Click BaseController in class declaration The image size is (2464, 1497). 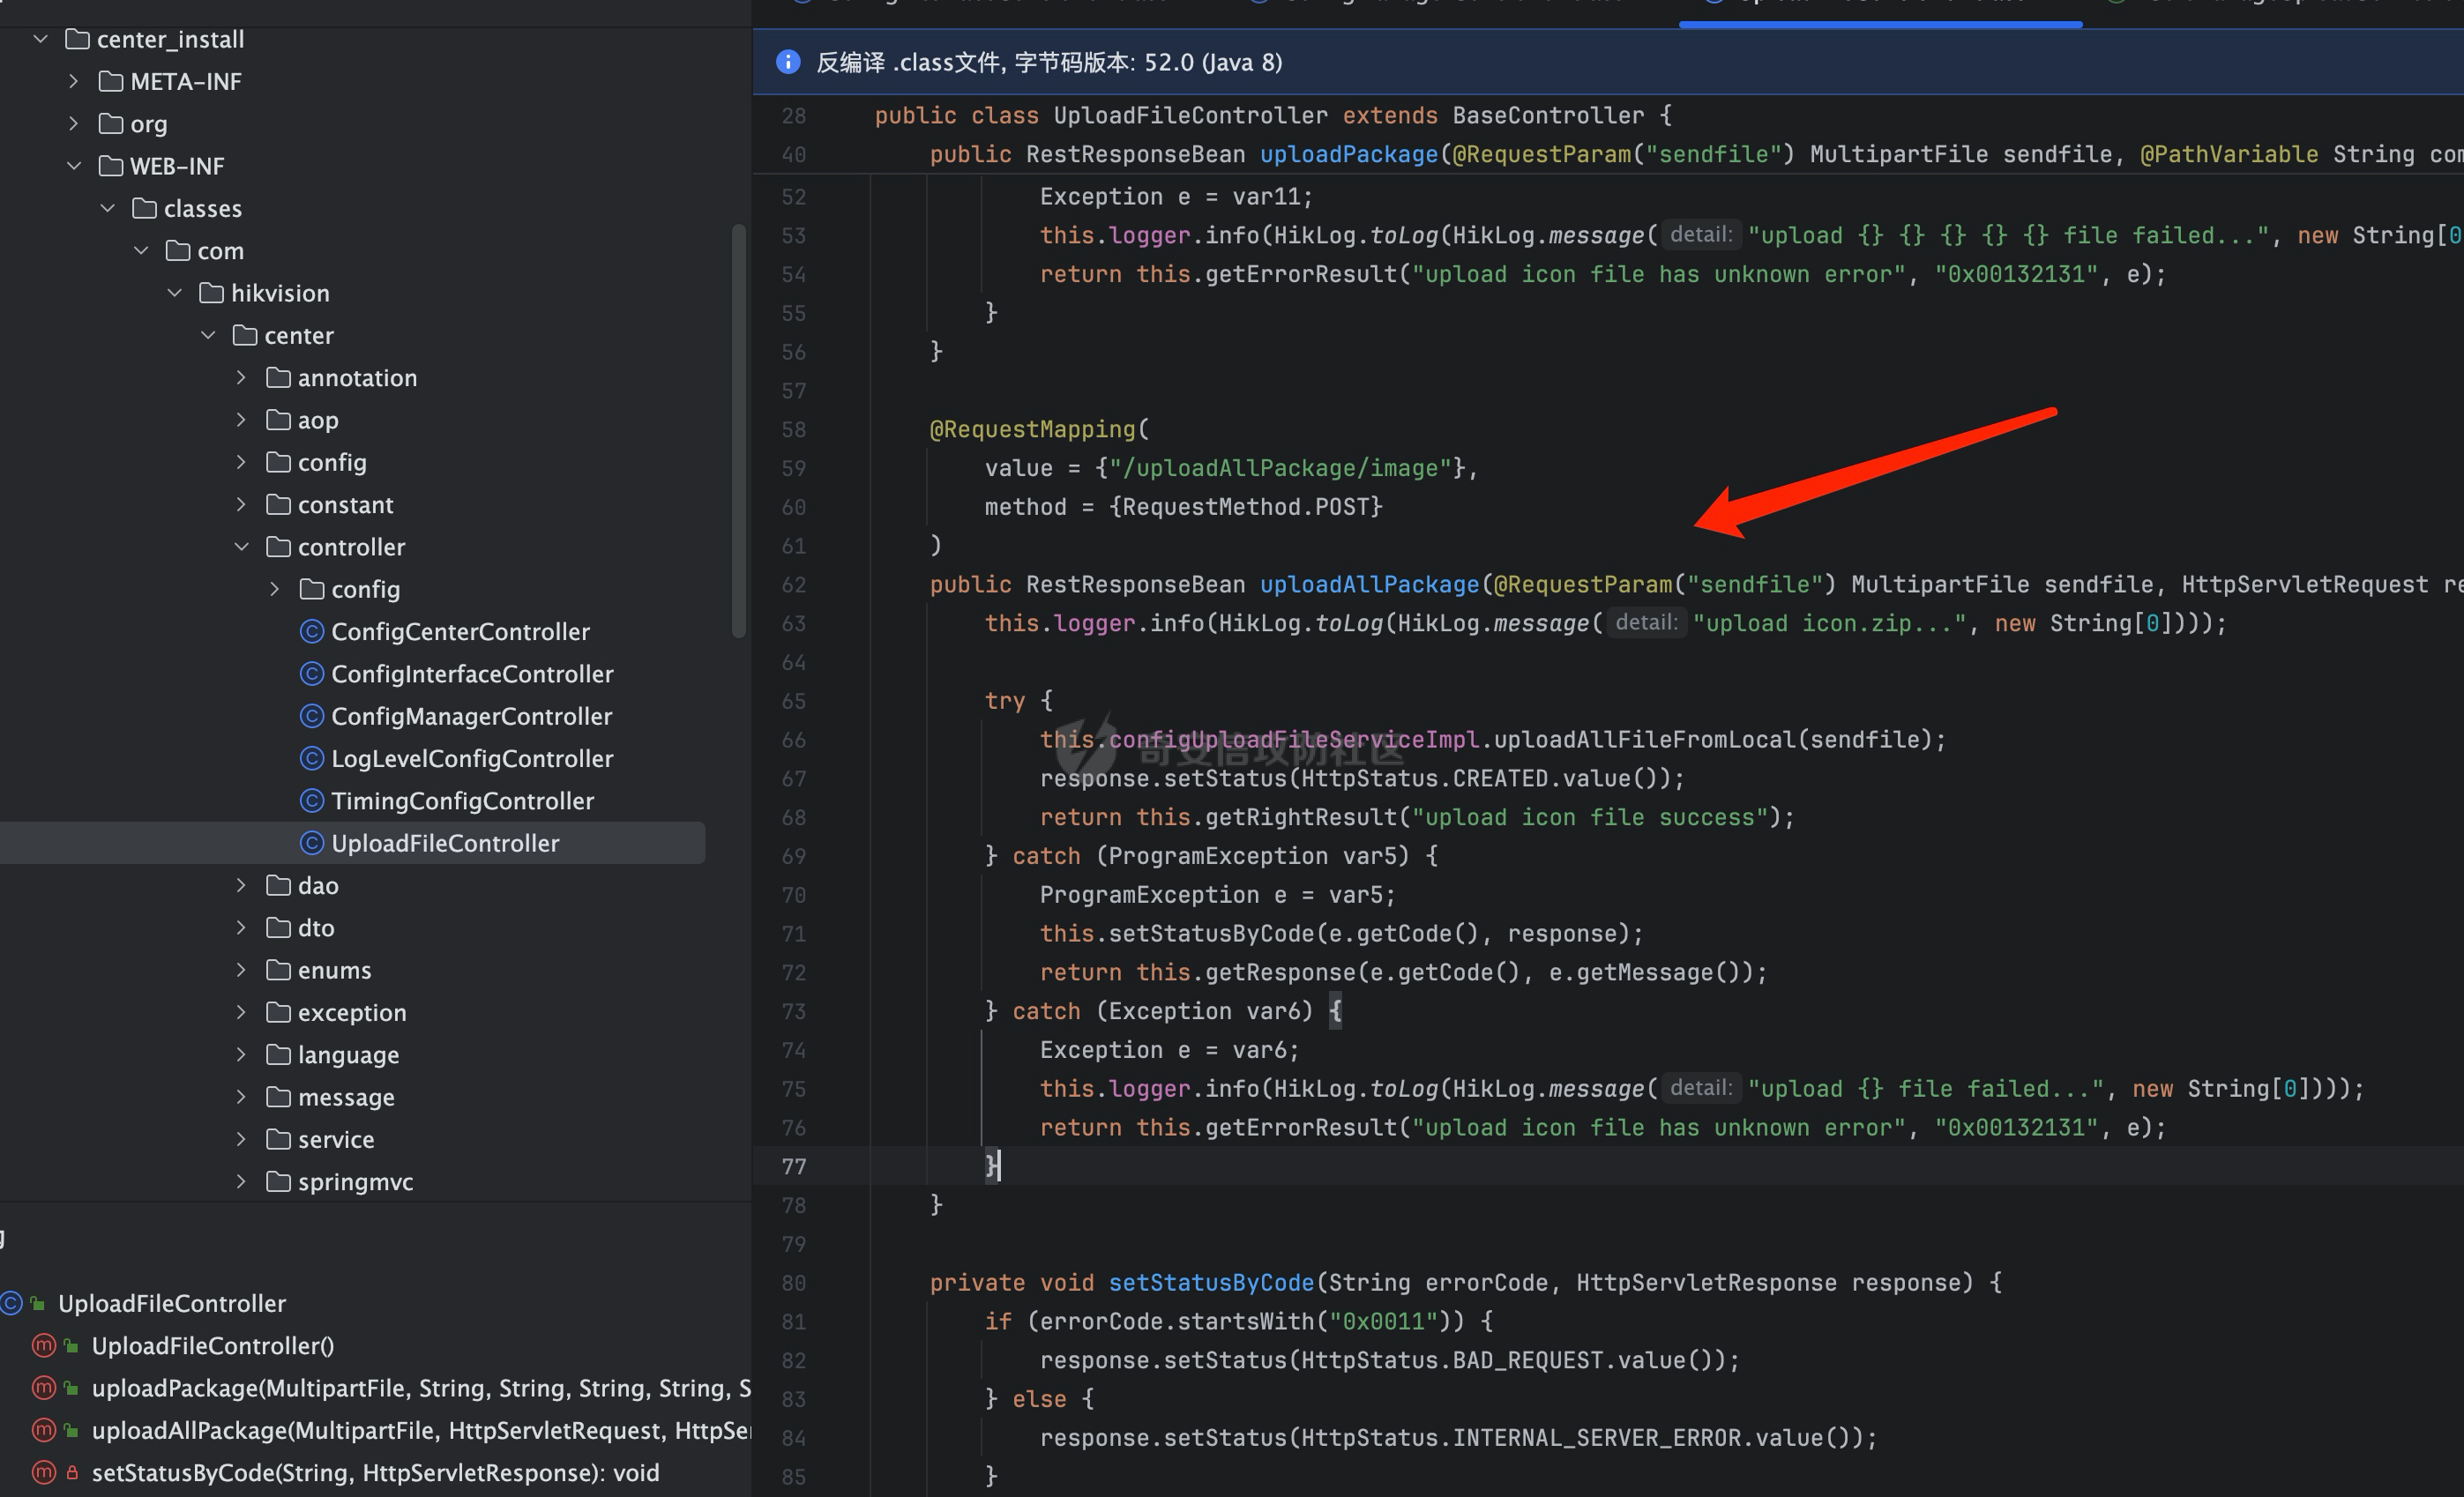click(1548, 115)
